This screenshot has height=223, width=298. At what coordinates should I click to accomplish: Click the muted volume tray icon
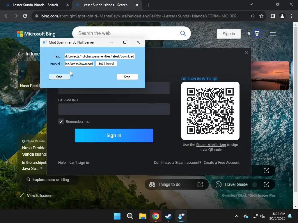pyautogui.click(x=262, y=216)
